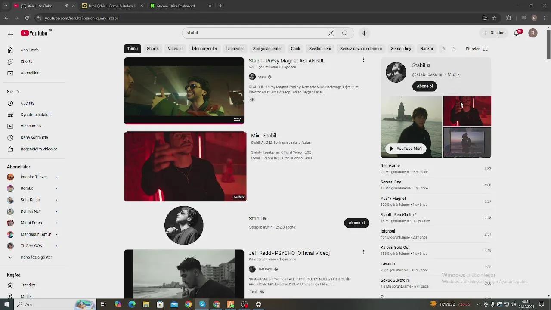The width and height of the screenshot is (551, 310).
Task: Open Chrome from the taskbar
Action: [x=188, y=304]
